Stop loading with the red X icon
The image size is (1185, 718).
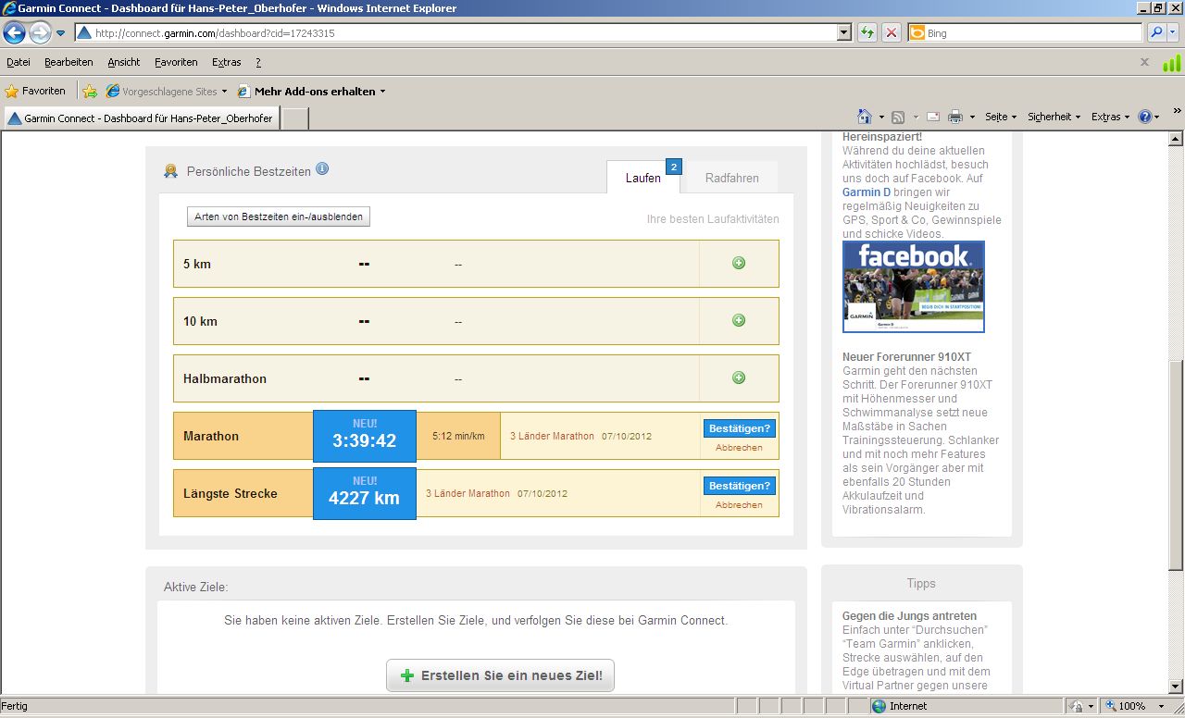coord(892,33)
